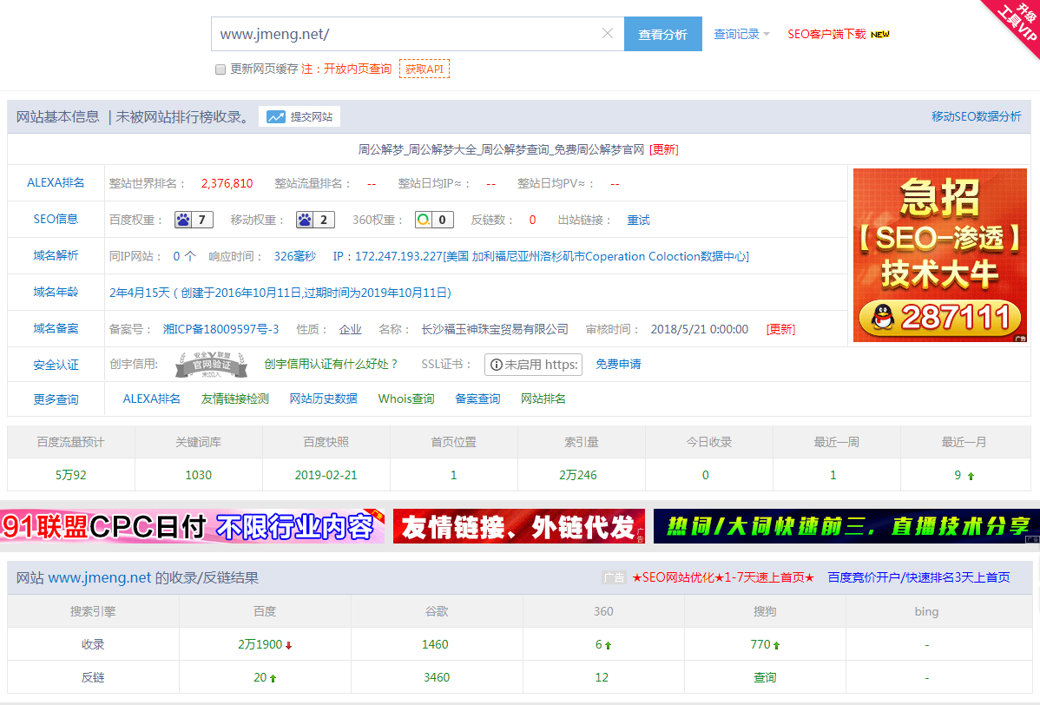
Task: Click the 获取API dashed button
Action: pos(424,69)
